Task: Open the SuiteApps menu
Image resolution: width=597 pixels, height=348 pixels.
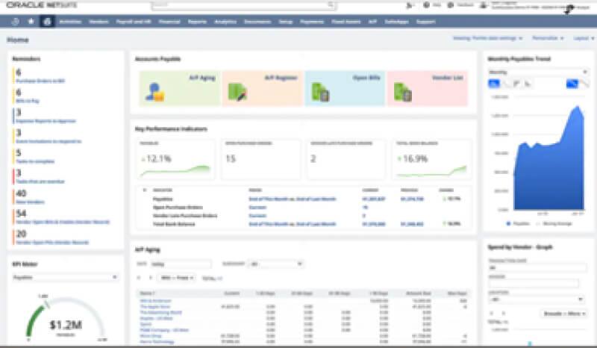Action: pyautogui.click(x=397, y=22)
